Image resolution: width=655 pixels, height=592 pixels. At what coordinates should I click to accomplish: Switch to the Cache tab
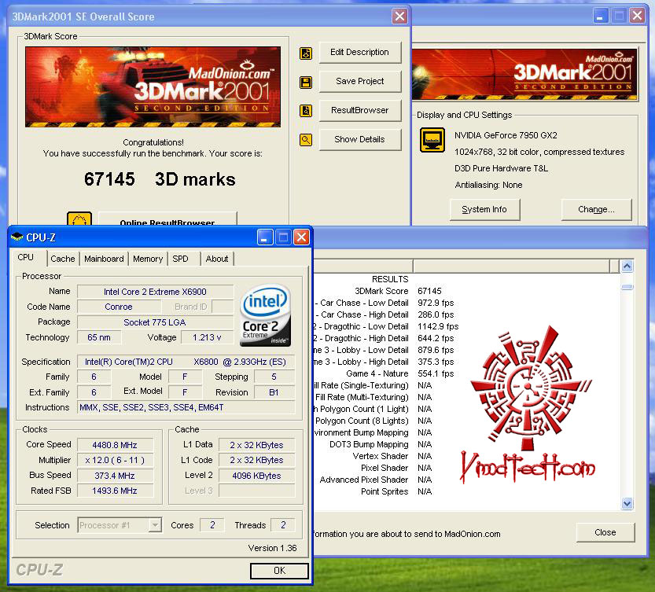[63, 259]
